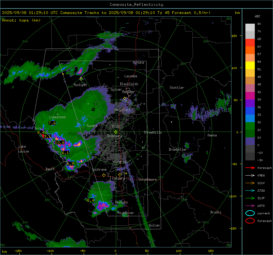273x255 pixels.
Task: Click the red forecast ellipse legend icon
Action: click(250, 221)
